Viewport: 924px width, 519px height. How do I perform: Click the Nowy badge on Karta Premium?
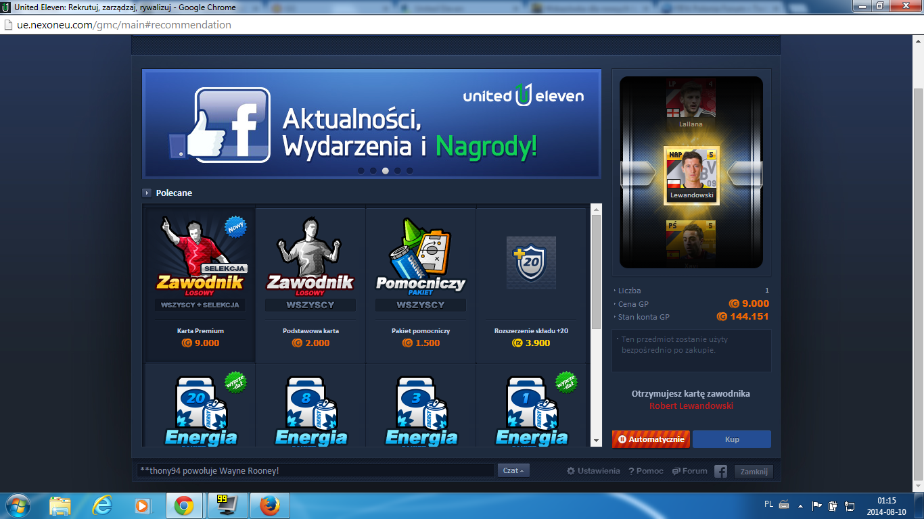pos(235,226)
